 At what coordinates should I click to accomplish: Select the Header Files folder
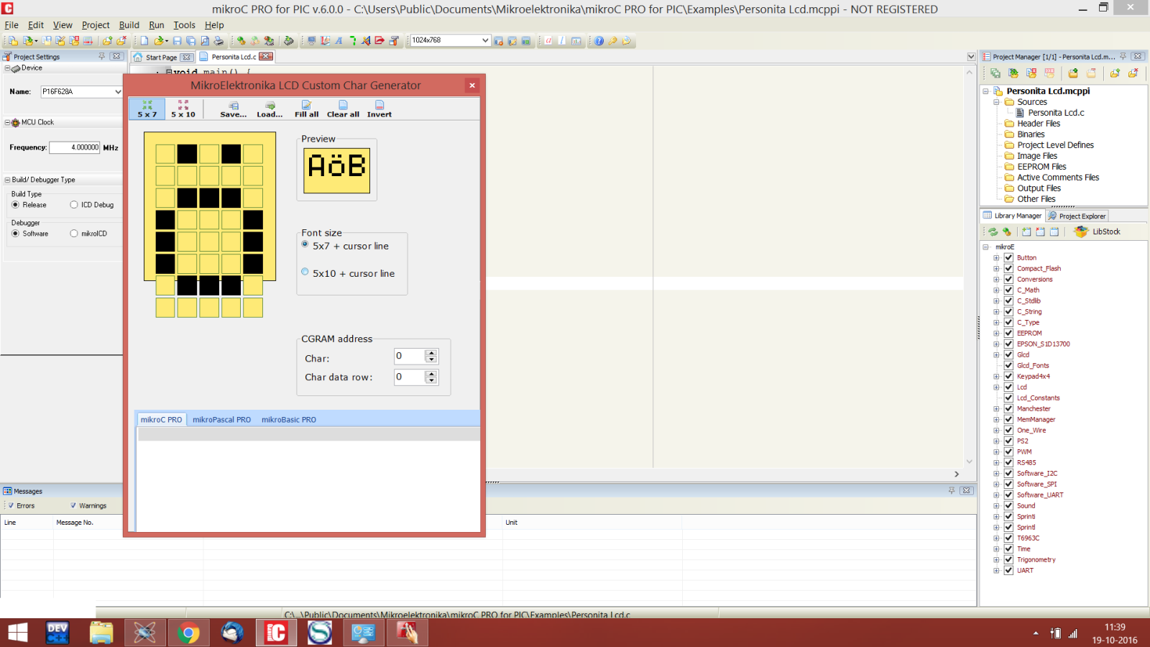coord(1039,124)
